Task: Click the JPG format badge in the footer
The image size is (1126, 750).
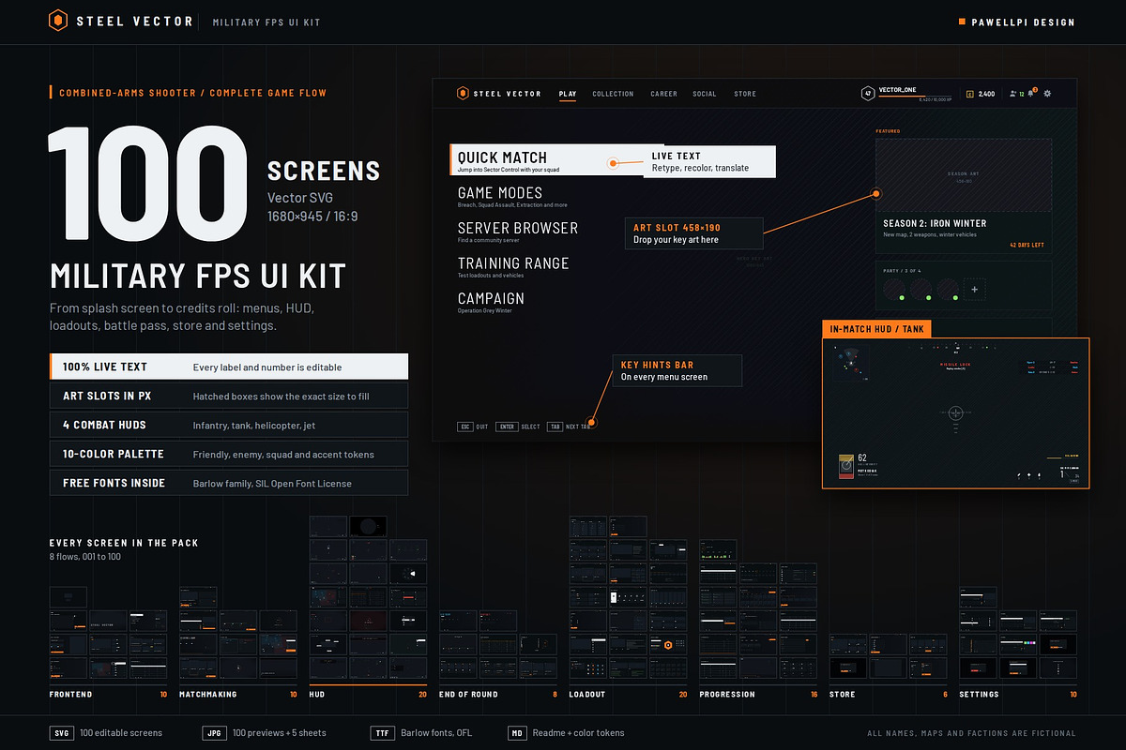Action: pos(214,733)
